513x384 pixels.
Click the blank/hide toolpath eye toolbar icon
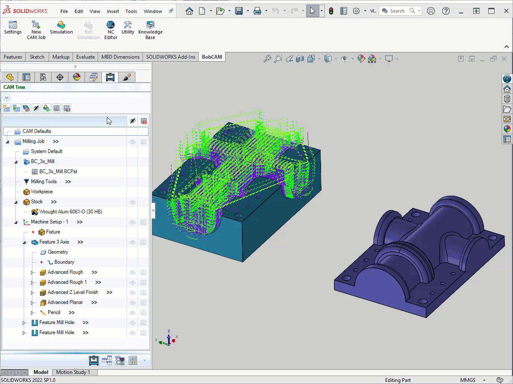coord(36,108)
